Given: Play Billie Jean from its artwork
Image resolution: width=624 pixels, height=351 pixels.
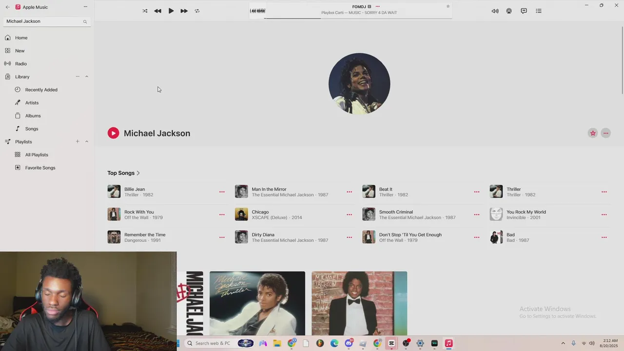Looking at the screenshot, I should (x=114, y=192).
